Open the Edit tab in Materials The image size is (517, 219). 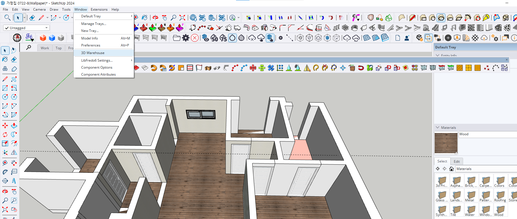pos(457,161)
